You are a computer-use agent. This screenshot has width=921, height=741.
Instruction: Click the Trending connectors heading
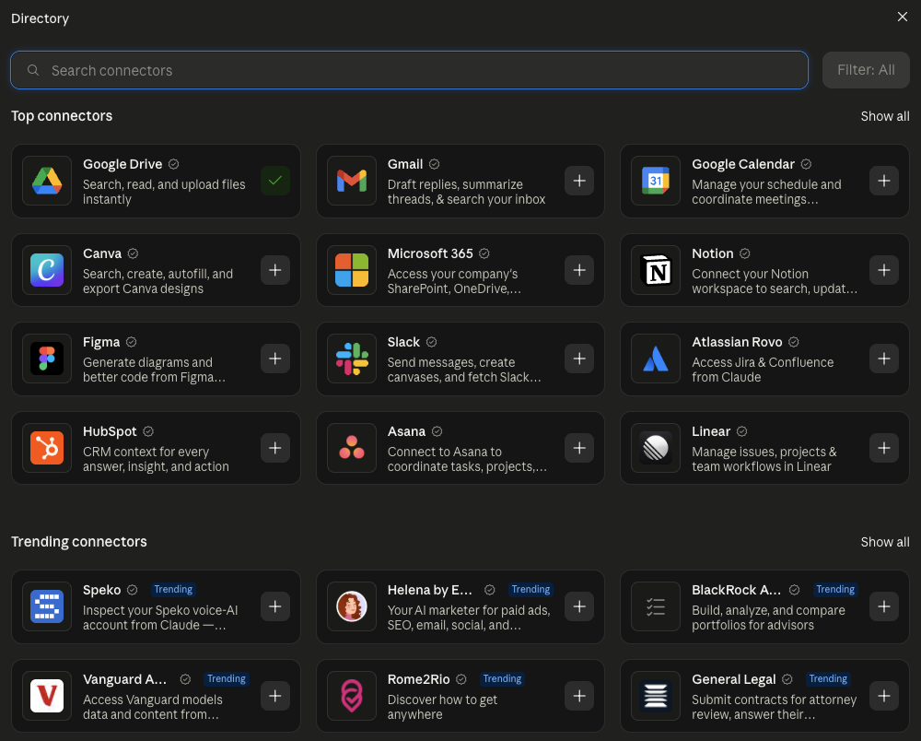(78, 541)
